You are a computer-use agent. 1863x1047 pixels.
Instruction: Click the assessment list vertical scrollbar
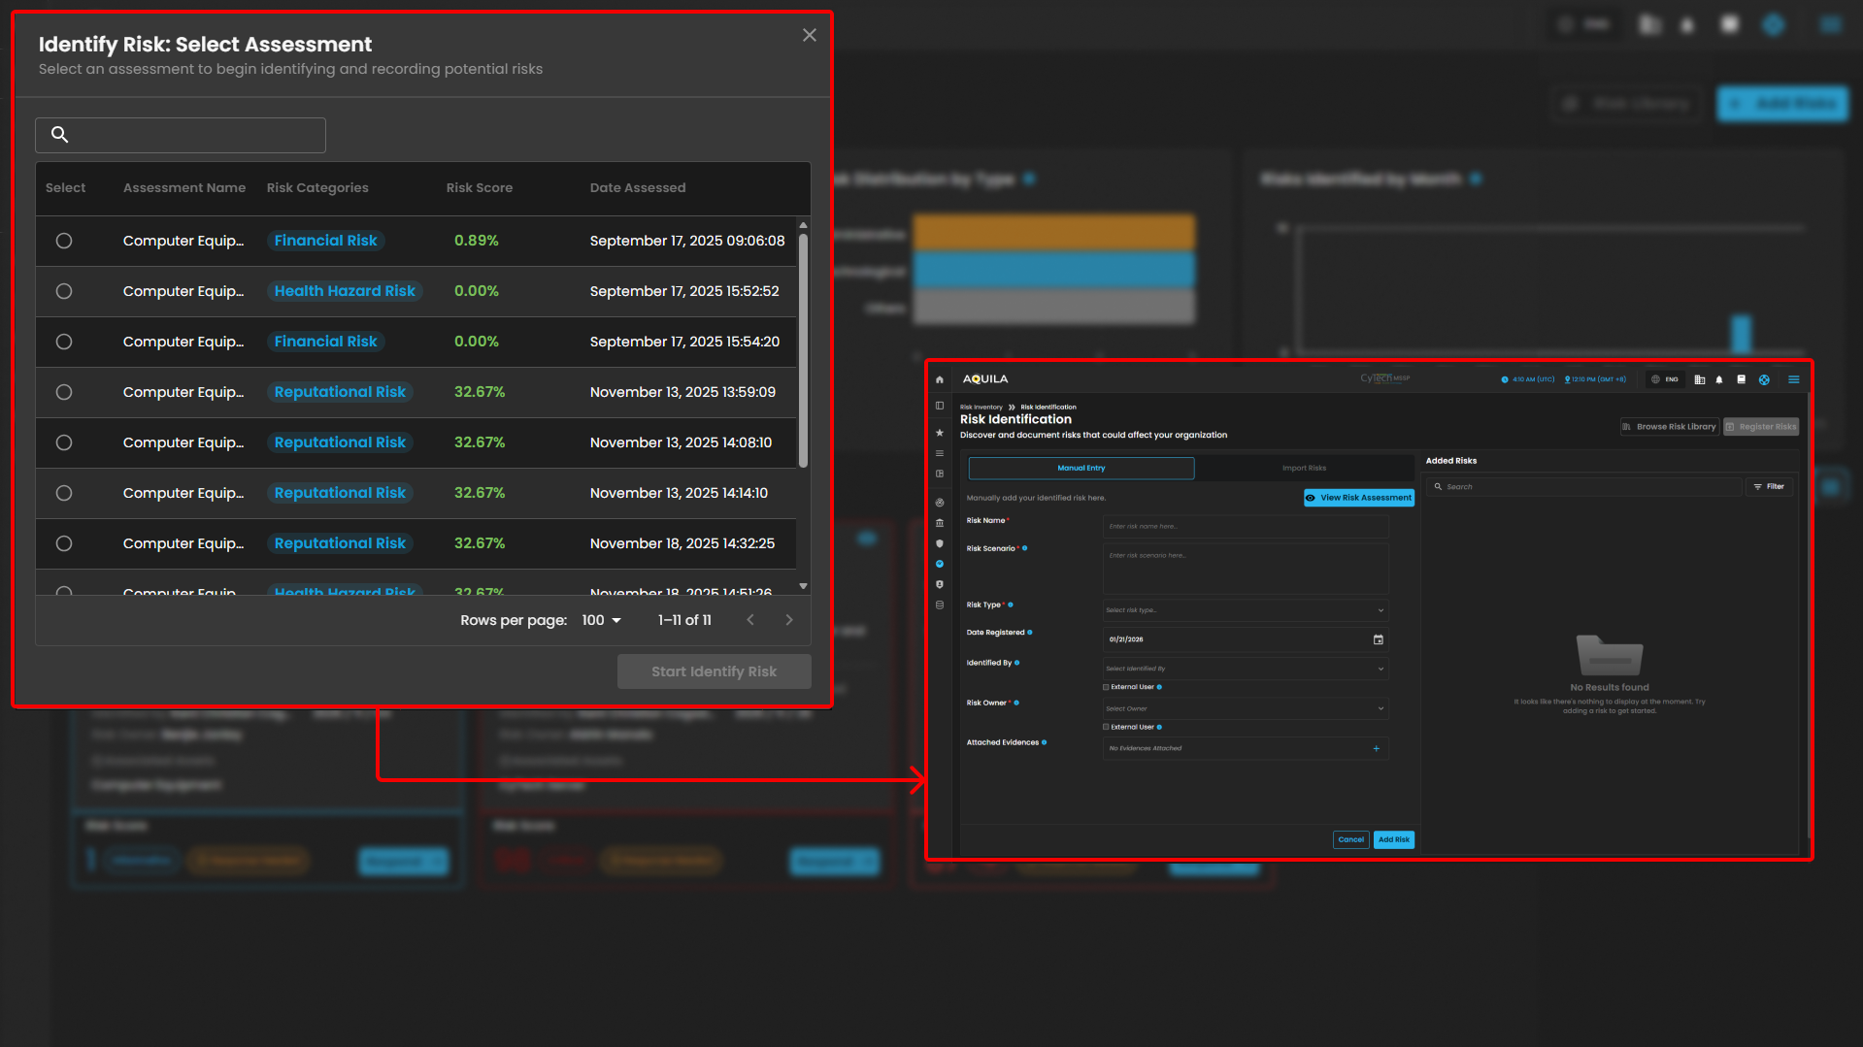pyautogui.click(x=803, y=349)
